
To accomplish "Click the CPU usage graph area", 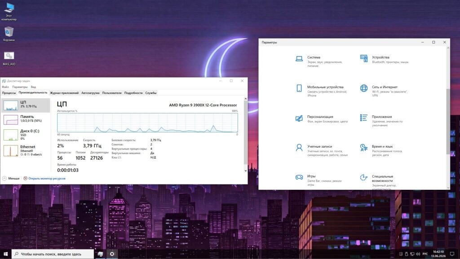I will (x=147, y=123).
